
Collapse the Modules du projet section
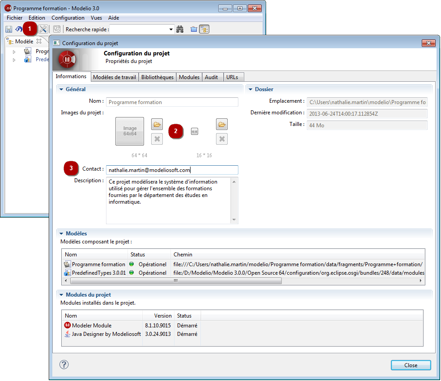(61, 295)
